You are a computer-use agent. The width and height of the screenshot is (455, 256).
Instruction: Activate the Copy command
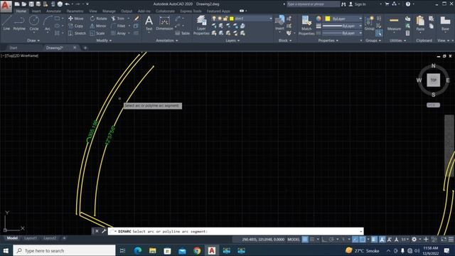pos(76,26)
